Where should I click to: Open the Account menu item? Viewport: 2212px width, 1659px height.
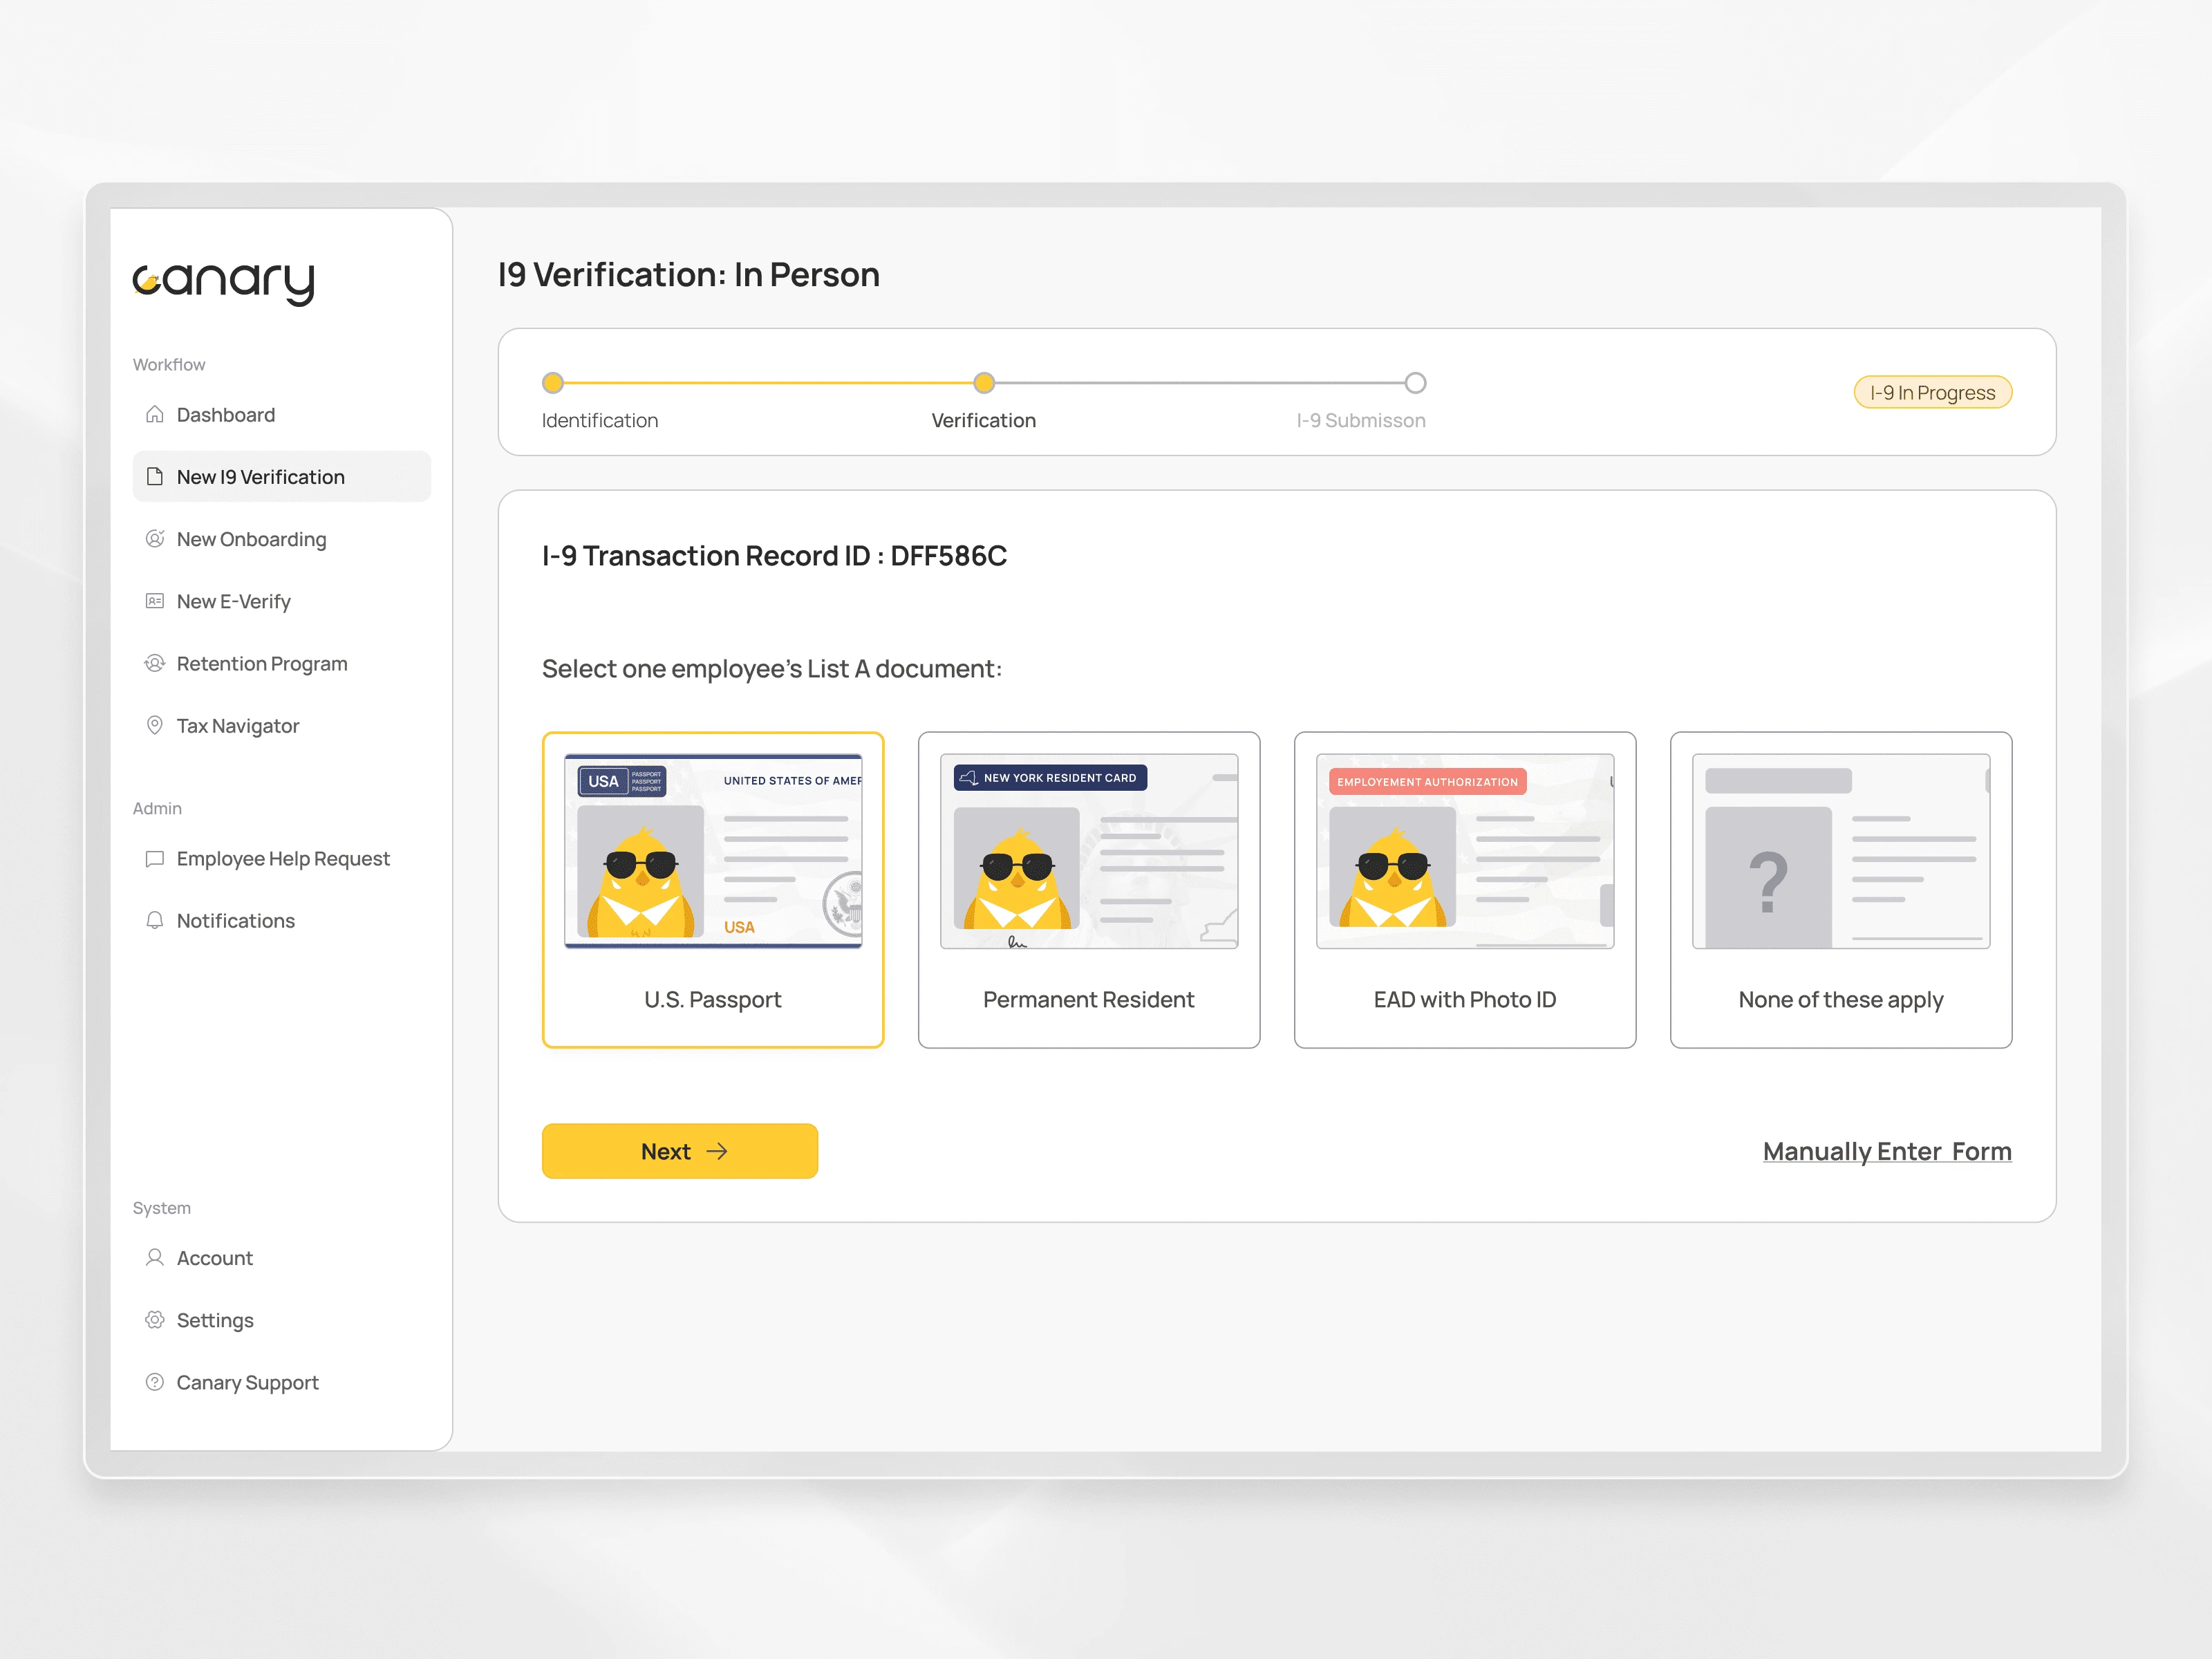pyautogui.click(x=214, y=1257)
